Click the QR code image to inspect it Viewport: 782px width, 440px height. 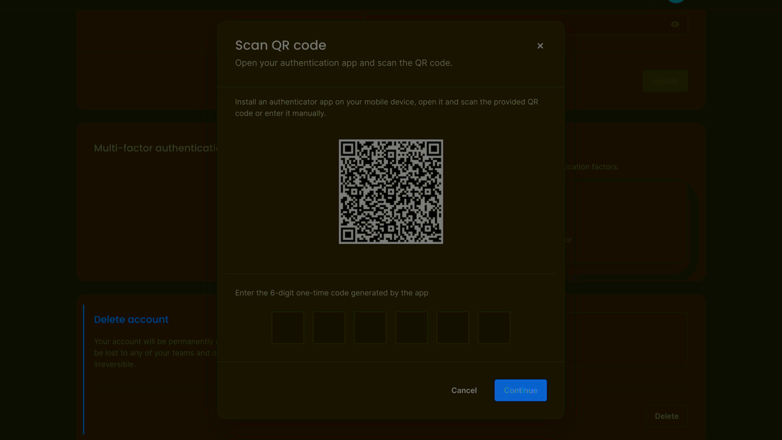390,191
